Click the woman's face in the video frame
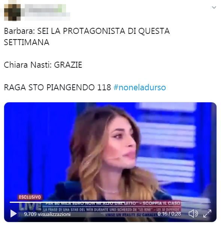221x225 pixels. (122, 145)
